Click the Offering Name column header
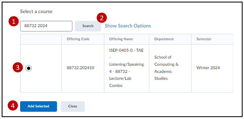244x119 pixels. [x=121, y=39]
